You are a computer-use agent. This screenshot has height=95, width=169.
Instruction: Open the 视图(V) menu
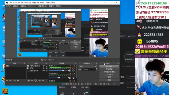pyautogui.click(x=23, y=6)
